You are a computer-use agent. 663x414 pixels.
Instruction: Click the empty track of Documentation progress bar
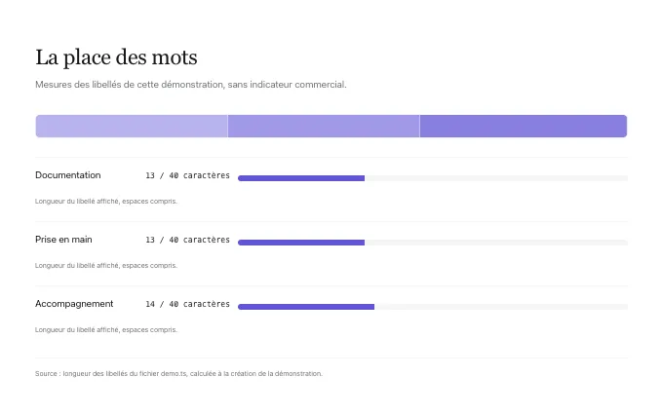(496, 178)
